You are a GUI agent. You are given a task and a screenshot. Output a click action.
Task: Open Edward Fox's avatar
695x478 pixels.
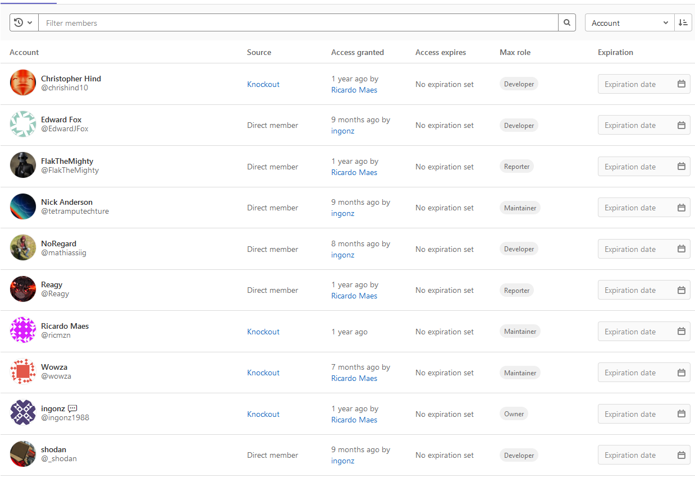click(x=23, y=124)
